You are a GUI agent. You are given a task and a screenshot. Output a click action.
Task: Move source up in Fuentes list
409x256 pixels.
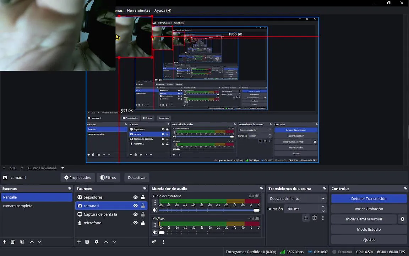(x=106, y=242)
